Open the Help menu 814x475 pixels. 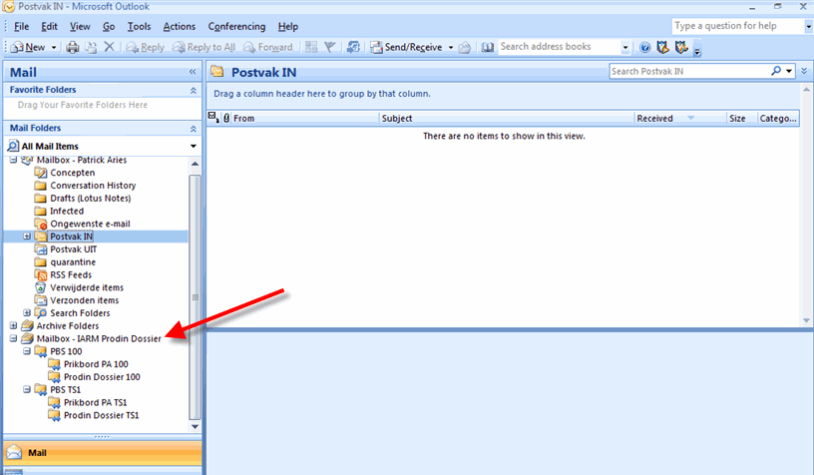tap(288, 27)
